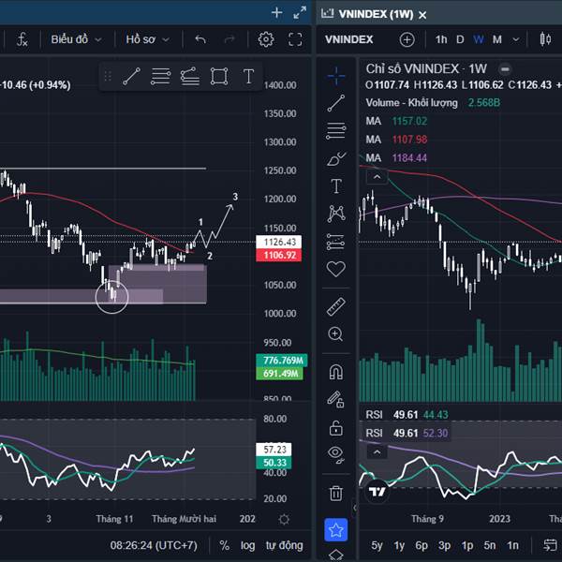562x562 pixels.
Task: Switch to M monthly timeframe
Action: (x=496, y=39)
